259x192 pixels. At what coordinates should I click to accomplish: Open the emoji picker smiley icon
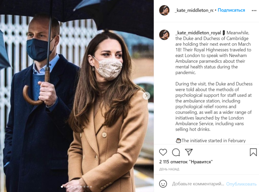point(163,184)
